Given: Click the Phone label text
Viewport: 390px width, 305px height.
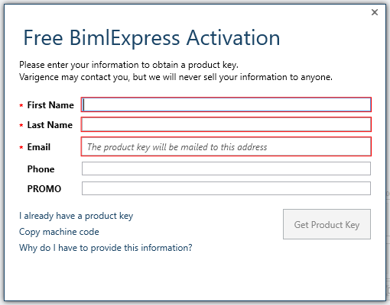Looking at the screenshot, I should 41,169.
